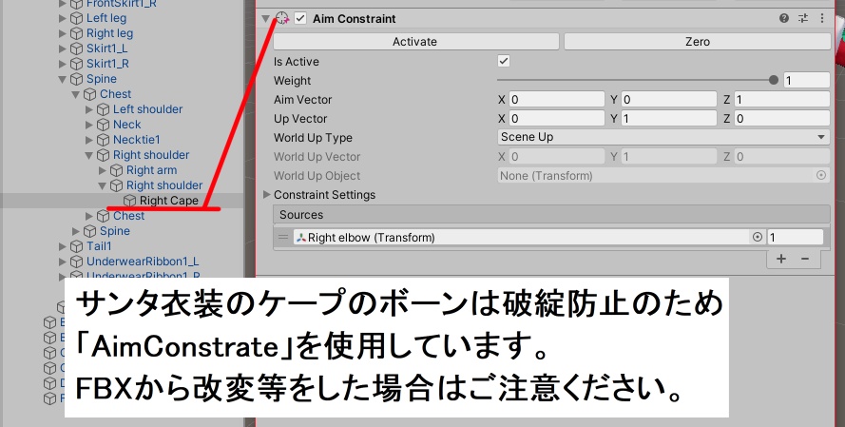
Task: Collapse the top-level Spine hierarchy node
Action: 63,79
